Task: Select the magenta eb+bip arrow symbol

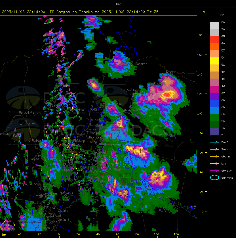Action: coord(214,171)
